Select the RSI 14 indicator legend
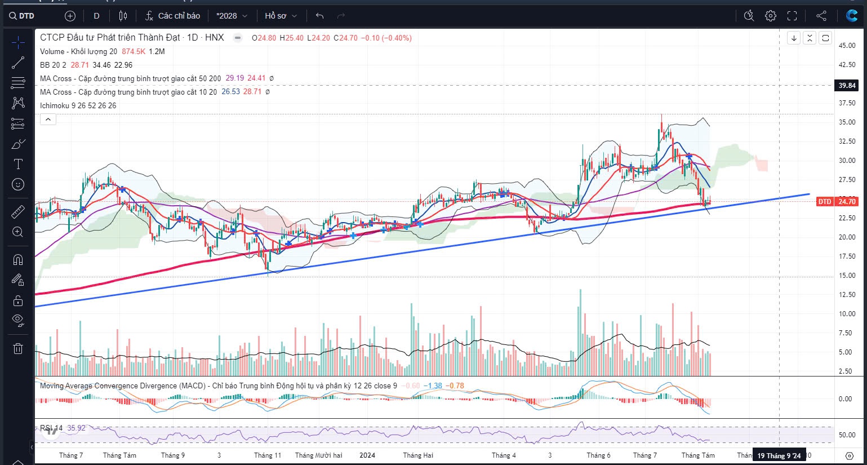The image size is (867, 465). coord(51,428)
